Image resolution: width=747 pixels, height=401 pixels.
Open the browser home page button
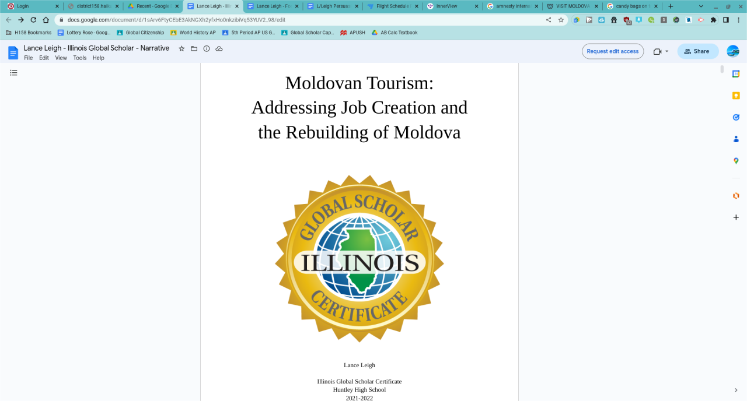coord(46,20)
